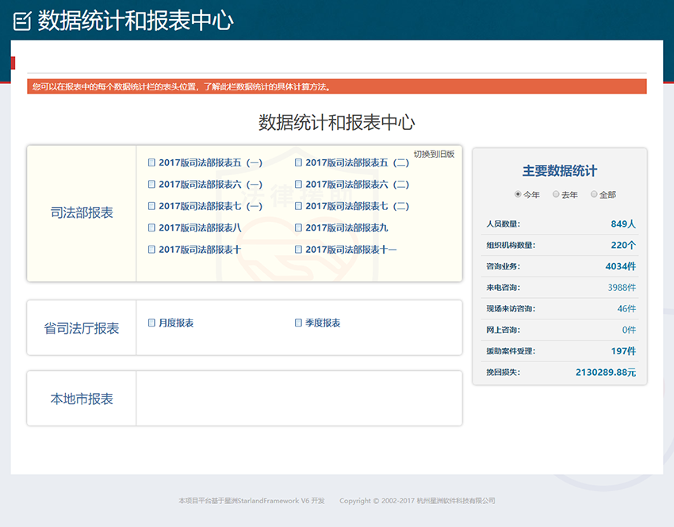Image resolution: width=674 pixels, height=527 pixels.
Task: Click the 援助案件受理 label
Action: [511, 351]
